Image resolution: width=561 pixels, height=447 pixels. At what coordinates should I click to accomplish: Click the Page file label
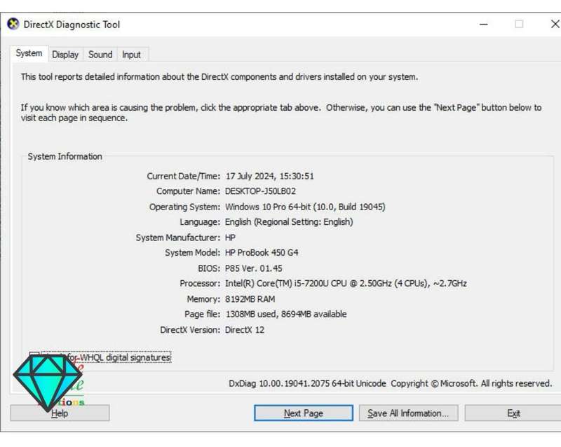202,314
